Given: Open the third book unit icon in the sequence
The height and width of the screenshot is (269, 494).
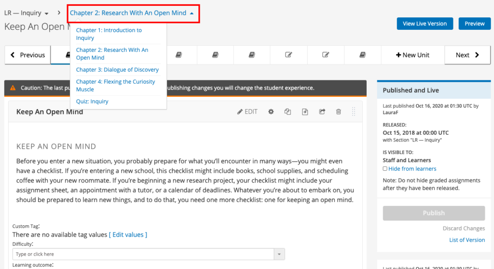Looking at the screenshot, I should [x=252, y=55].
